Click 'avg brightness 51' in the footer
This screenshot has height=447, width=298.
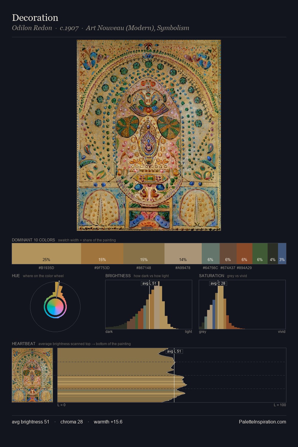click(x=31, y=422)
